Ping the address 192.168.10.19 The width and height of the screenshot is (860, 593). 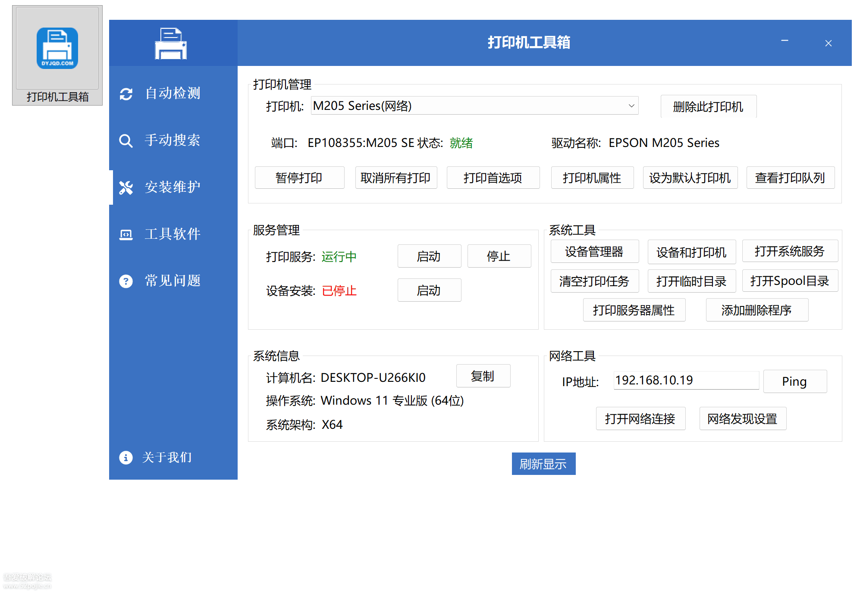coord(795,381)
